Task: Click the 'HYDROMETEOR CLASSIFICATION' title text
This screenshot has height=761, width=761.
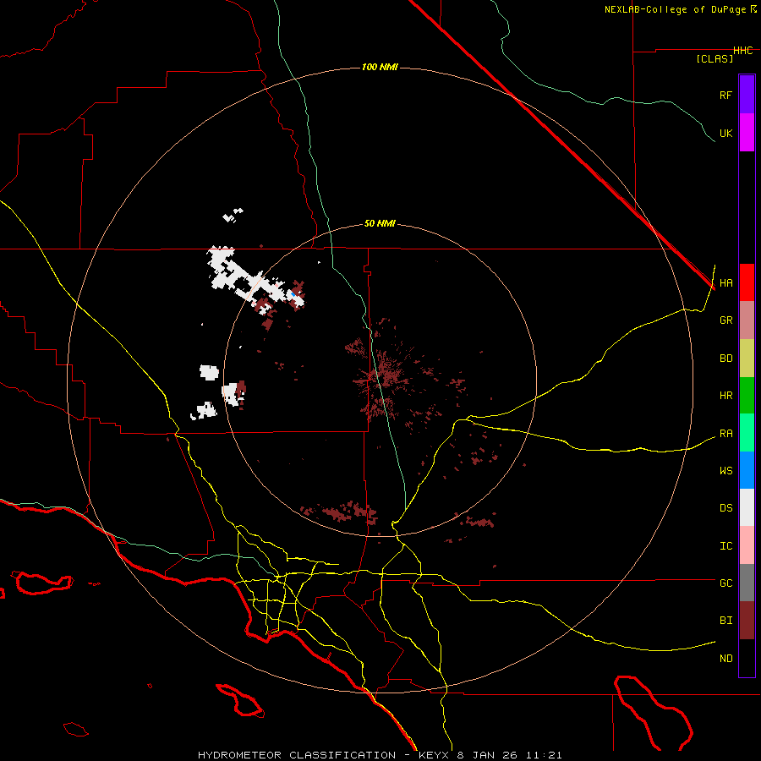Action: pyautogui.click(x=297, y=755)
